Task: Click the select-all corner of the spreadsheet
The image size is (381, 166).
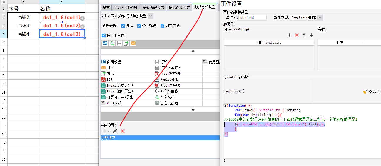Action: pyautogui.click(x=4, y=2)
